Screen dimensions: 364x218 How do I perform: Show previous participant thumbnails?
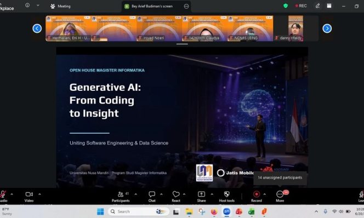tap(37, 28)
